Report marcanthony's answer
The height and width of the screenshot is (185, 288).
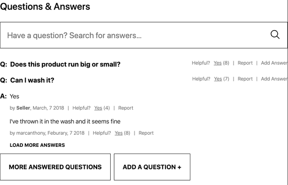146,133
